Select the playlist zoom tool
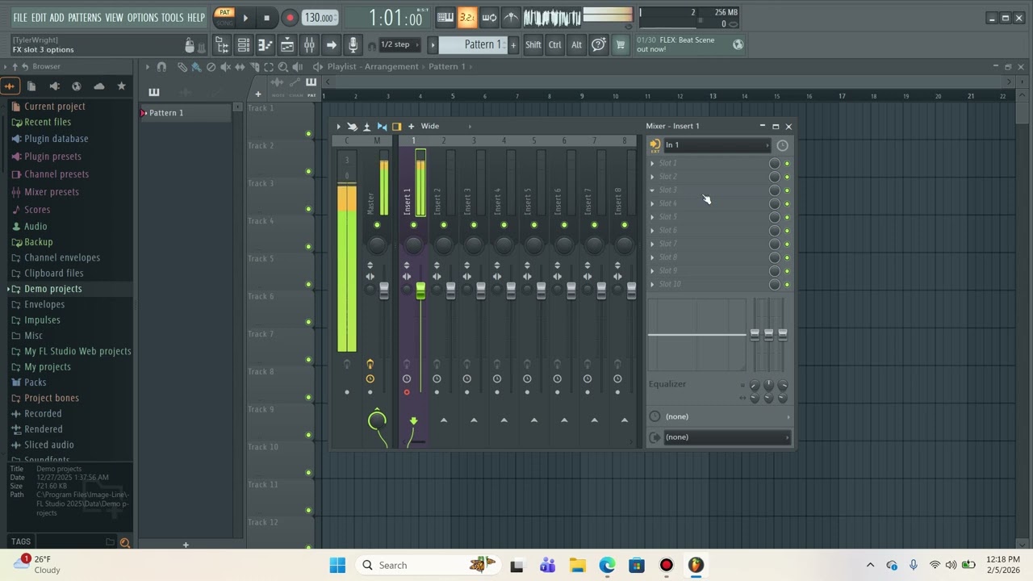The height and width of the screenshot is (581, 1033). pos(282,67)
